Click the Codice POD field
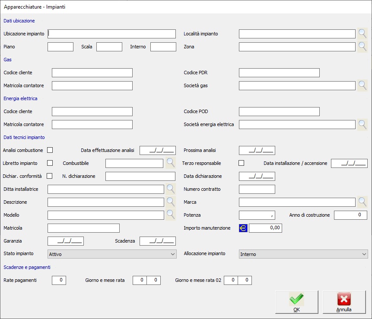This screenshot has width=372, height=319. tap(279, 112)
